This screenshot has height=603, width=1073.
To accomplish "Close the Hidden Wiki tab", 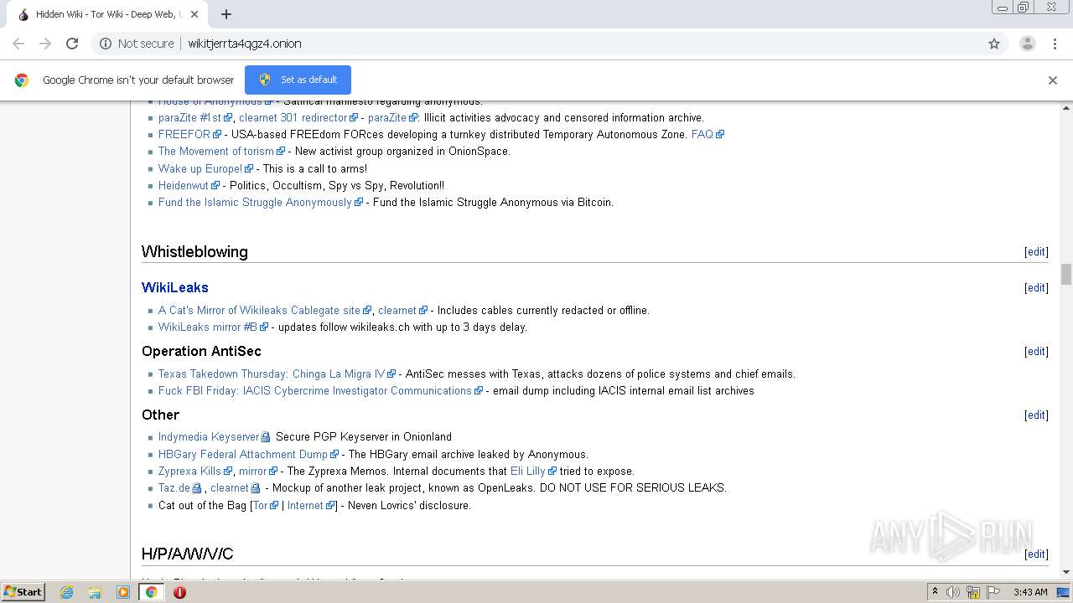I will pyautogui.click(x=194, y=14).
